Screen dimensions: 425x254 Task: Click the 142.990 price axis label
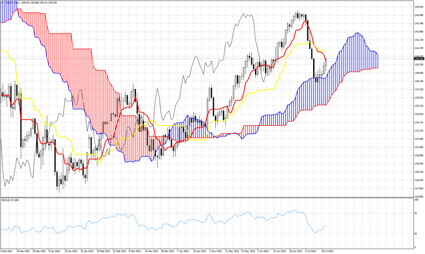coord(419,32)
